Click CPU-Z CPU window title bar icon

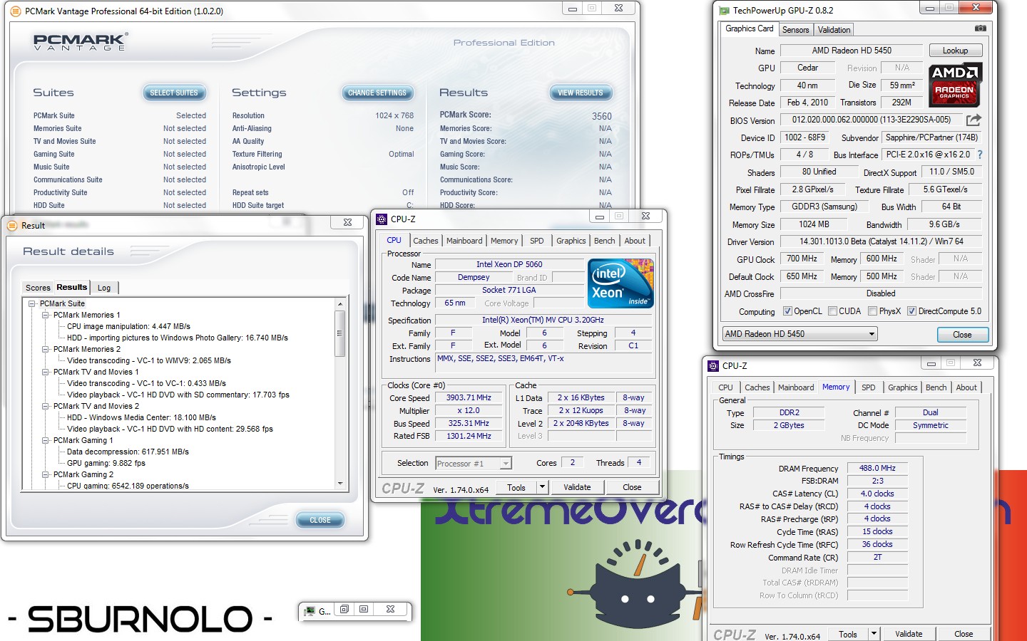point(382,219)
